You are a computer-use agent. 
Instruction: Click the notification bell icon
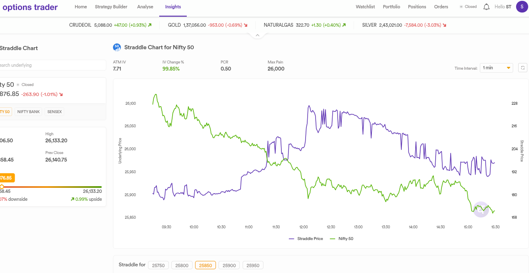pos(486,7)
